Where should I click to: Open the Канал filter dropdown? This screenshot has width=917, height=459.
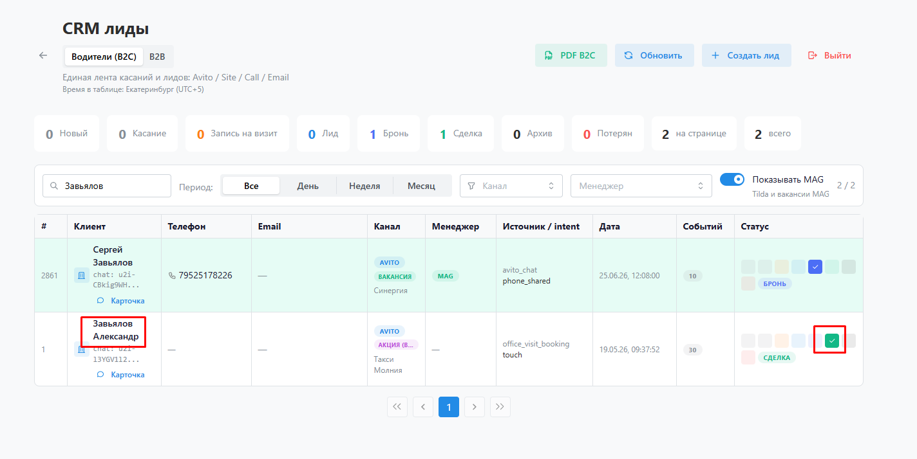pos(511,186)
